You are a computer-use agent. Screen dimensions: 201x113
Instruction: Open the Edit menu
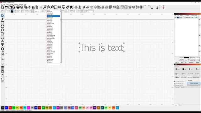coord(4,4)
